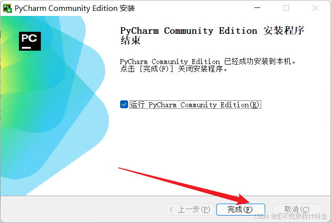Image resolution: width=331 pixels, height=223 pixels.
Task: Click the back chevron beside 上一步
Action: 171,210
